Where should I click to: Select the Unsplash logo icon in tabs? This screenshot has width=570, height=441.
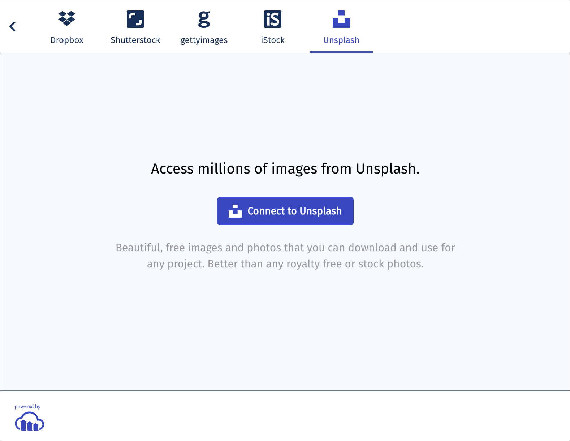(x=341, y=19)
